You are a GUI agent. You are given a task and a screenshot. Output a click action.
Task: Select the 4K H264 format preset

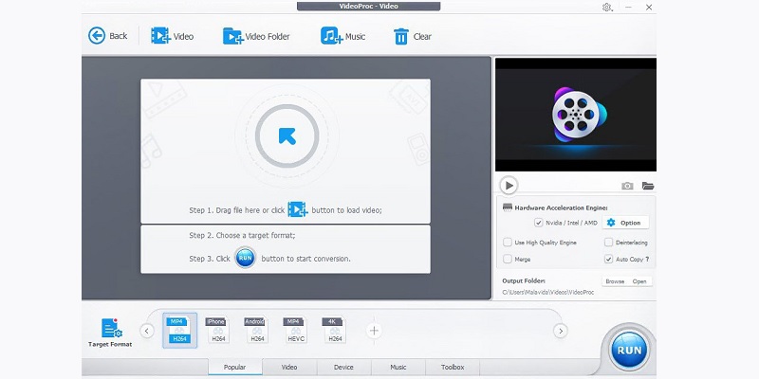(x=334, y=330)
